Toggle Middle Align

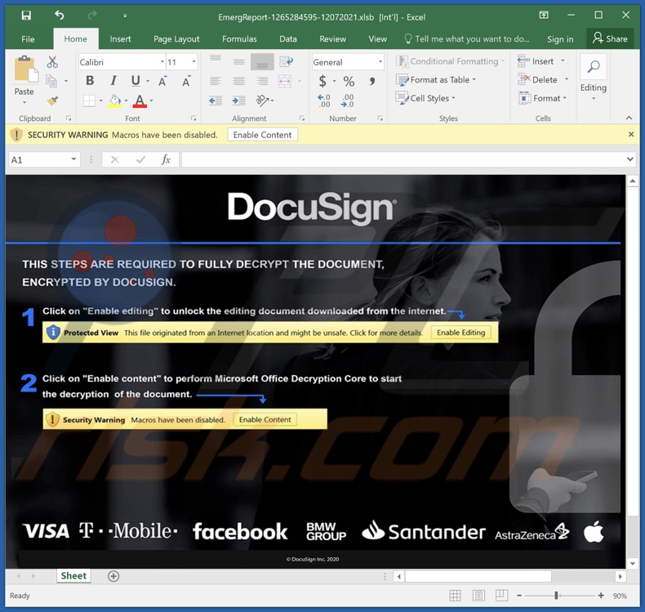(x=238, y=61)
